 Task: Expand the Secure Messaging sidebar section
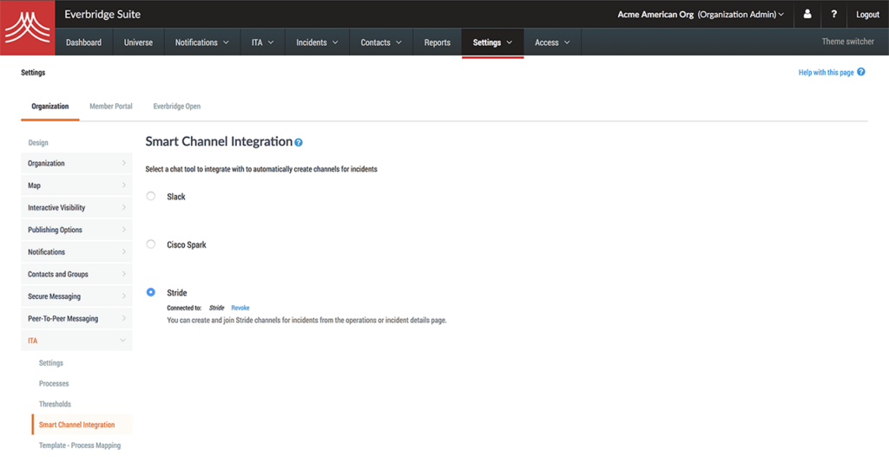[x=76, y=296]
